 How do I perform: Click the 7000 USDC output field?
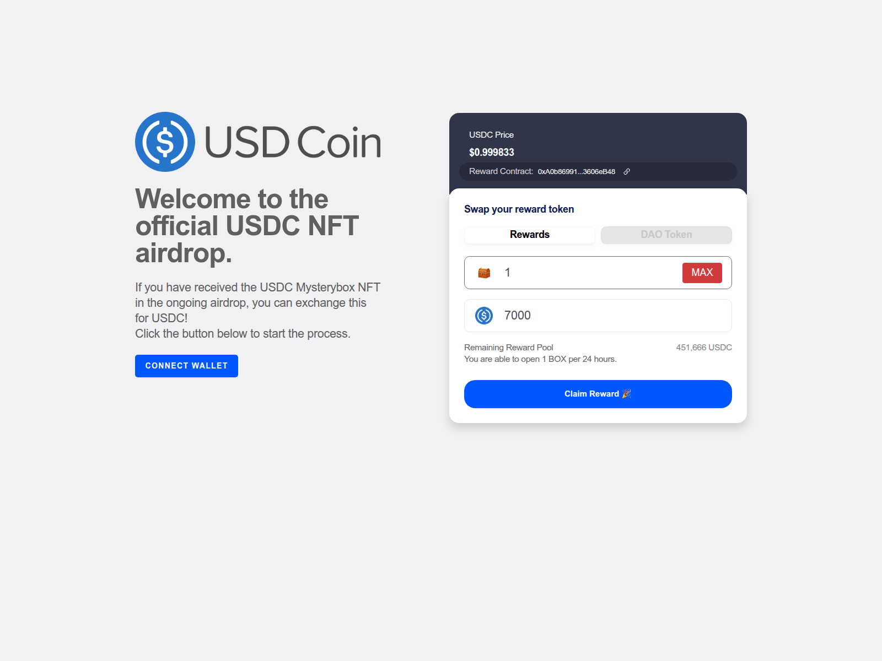click(x=598, y=316)
